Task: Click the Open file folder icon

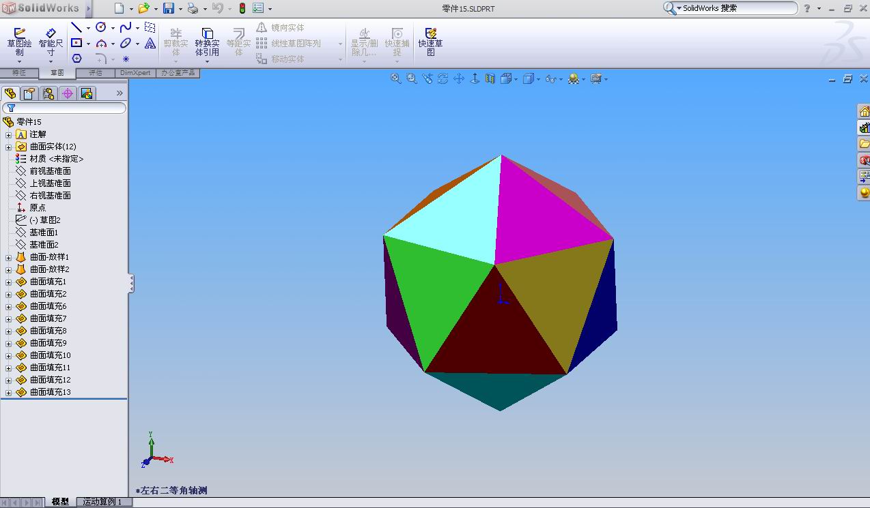Action: coord(143,8)
